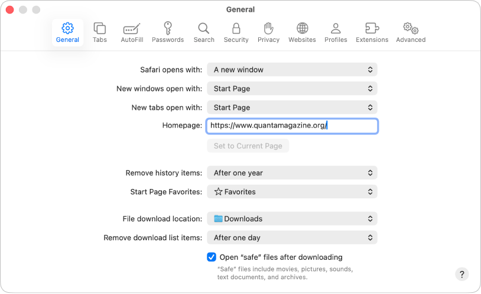Open Advanced settings with gears icon
Image resolution: width=481 pixels, height=294 pixels.
[x=411, y=32]
